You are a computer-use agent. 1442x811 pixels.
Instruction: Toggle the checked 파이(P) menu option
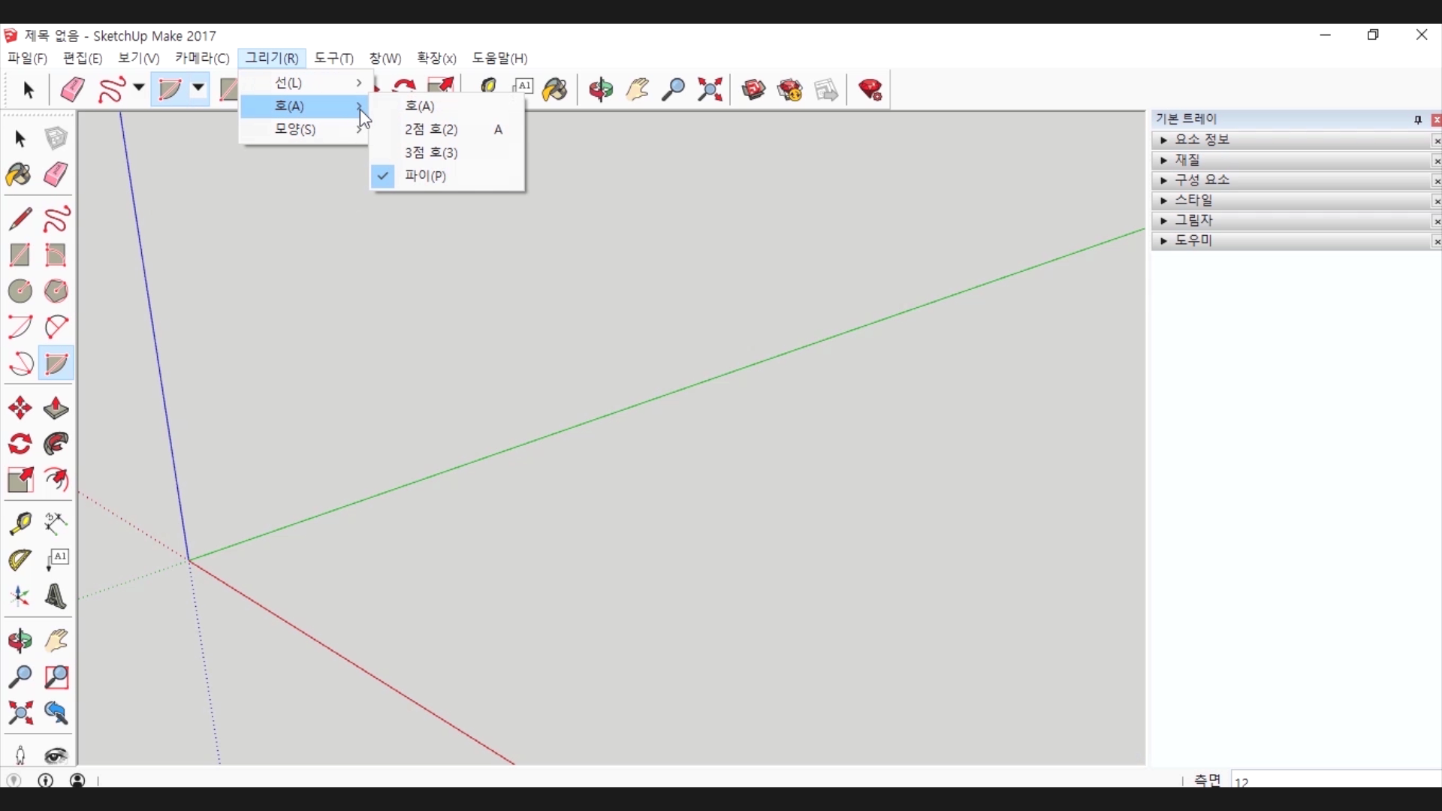click(425, 176)
